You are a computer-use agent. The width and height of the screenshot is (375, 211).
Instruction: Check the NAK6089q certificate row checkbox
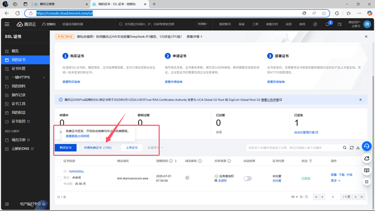tap(59, 179)
